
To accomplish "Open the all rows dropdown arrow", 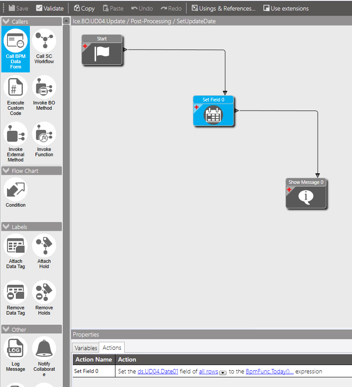I will pos(223,373).
